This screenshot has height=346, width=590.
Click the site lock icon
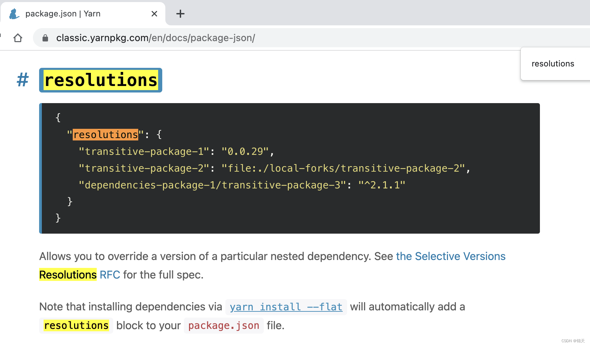45,38
